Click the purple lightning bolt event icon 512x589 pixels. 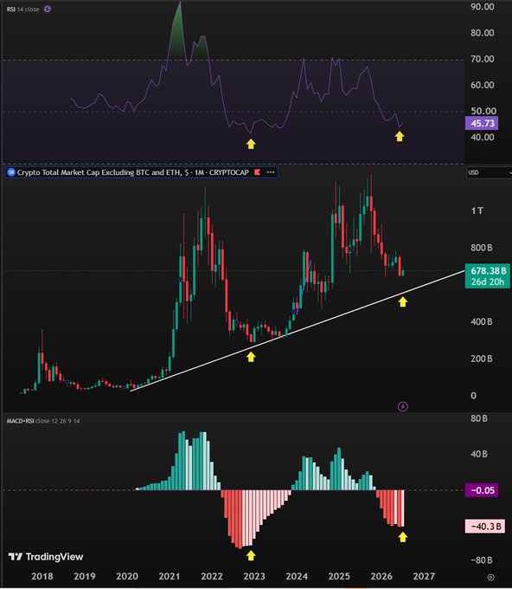(x=403, y=406)
